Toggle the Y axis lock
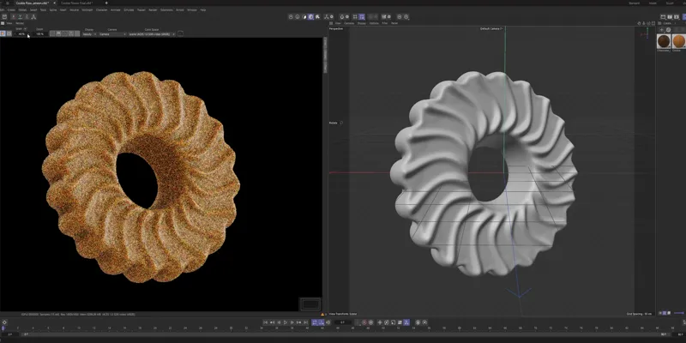 click(20, 16)
